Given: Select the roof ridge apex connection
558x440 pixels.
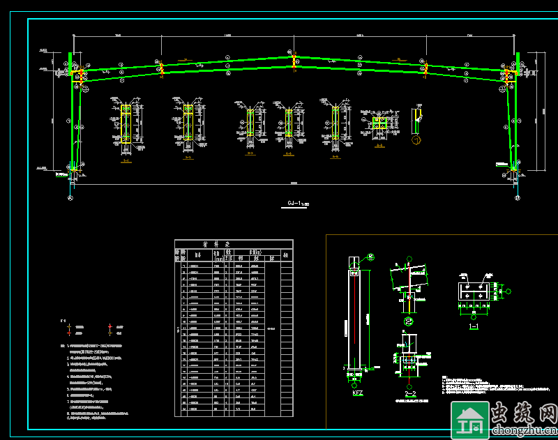Looking at the screenshot, I should [294, 62].
